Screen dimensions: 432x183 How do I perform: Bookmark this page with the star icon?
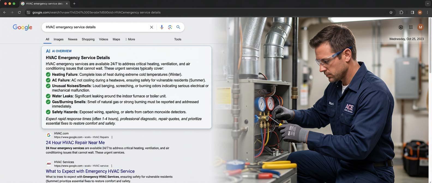[x=391, y=13]
